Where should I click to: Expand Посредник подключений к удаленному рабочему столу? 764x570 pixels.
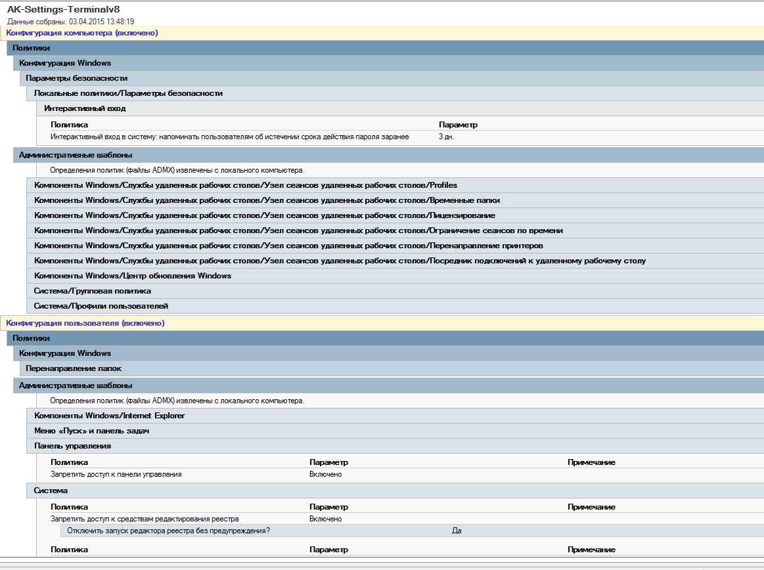(340, 261)
